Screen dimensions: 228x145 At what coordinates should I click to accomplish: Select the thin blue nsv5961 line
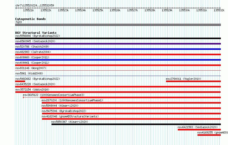click(118, 76)
